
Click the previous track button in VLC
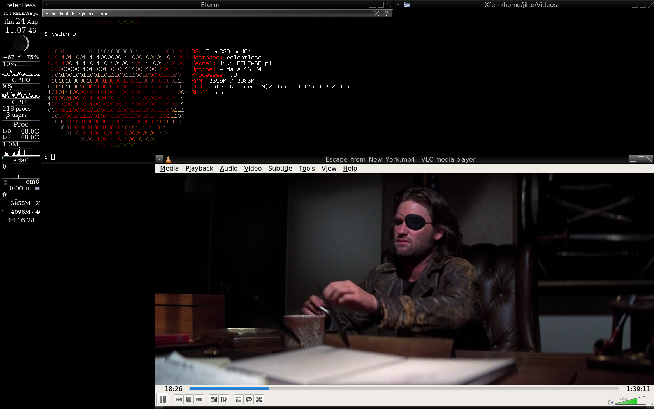(179, 399)
